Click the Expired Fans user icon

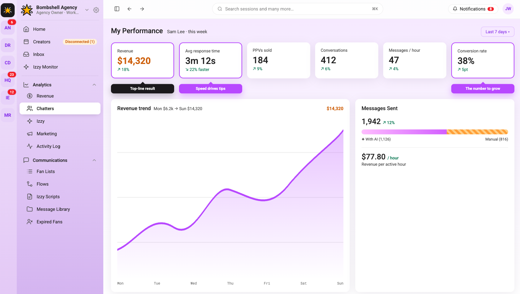point(30,222)
